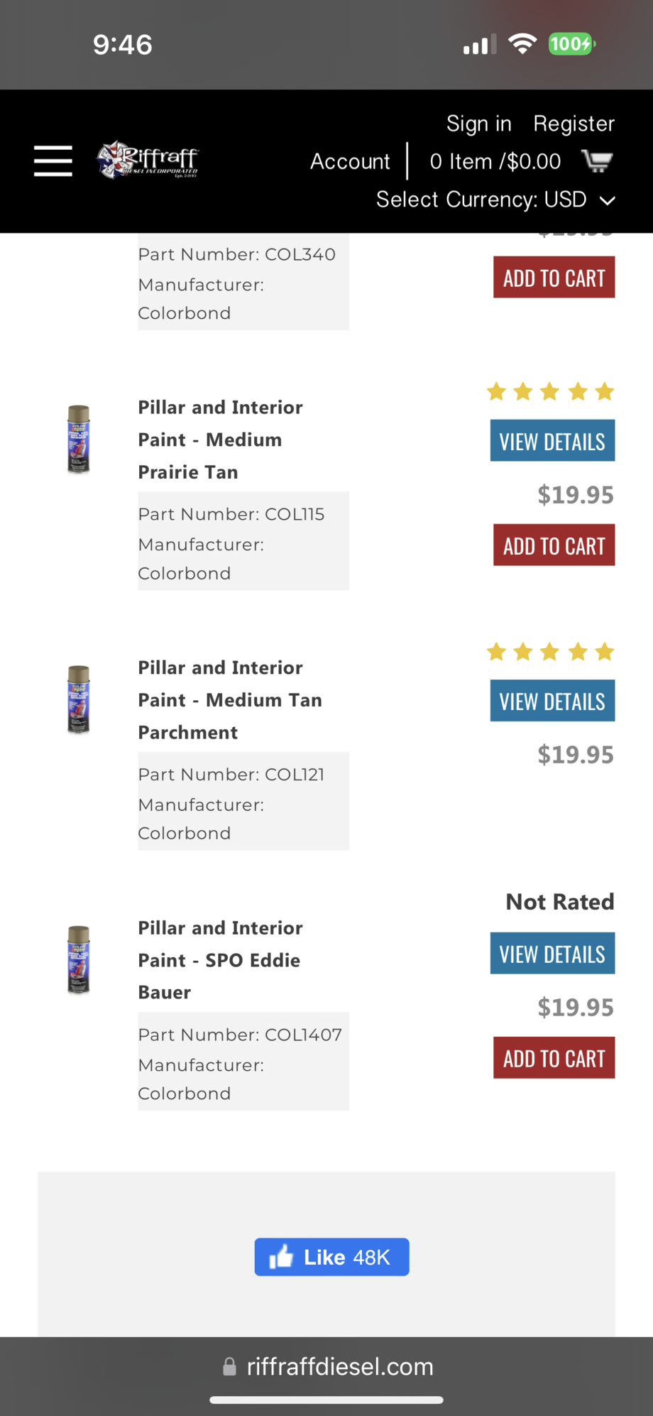Open View Details for SPO Eddie Bauer paint
653x1416 pixels.
tap(552, 953)
